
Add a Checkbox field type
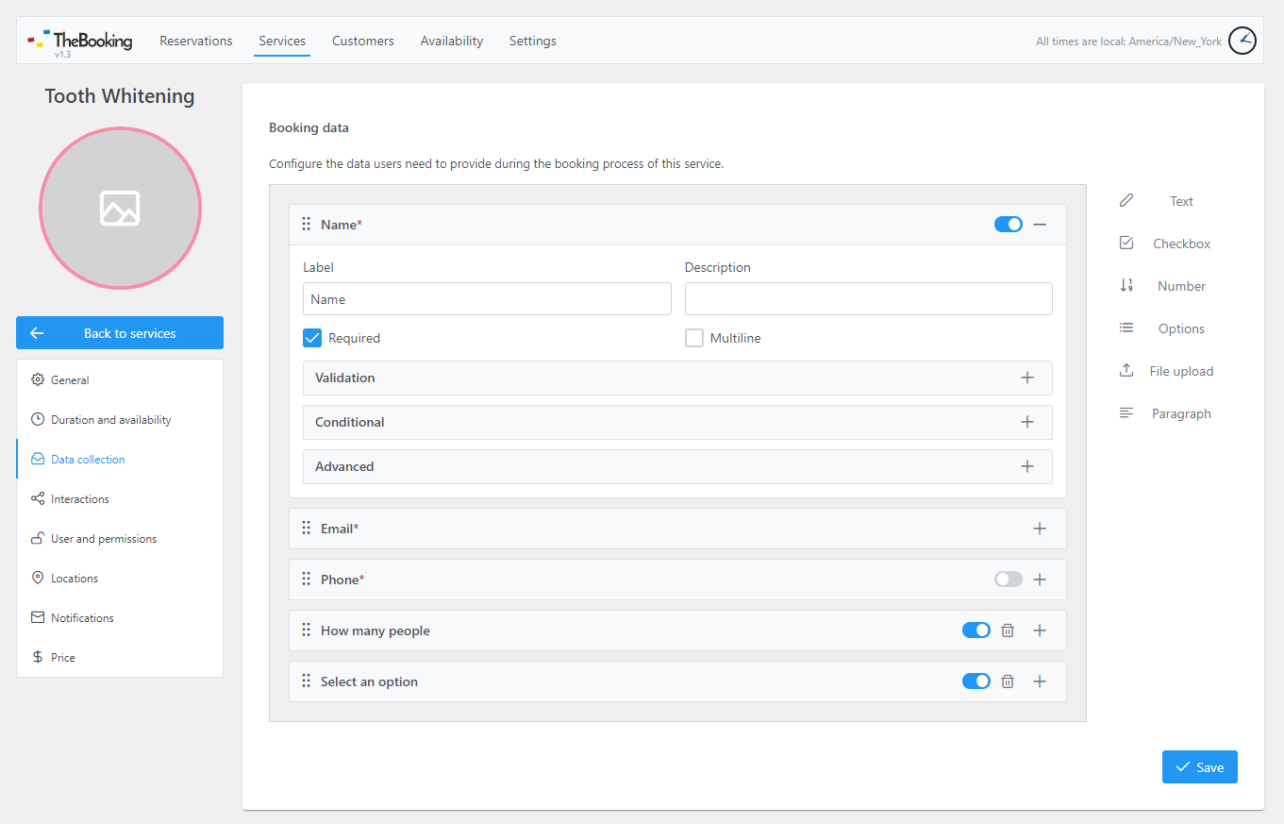tap(1166, 244)
